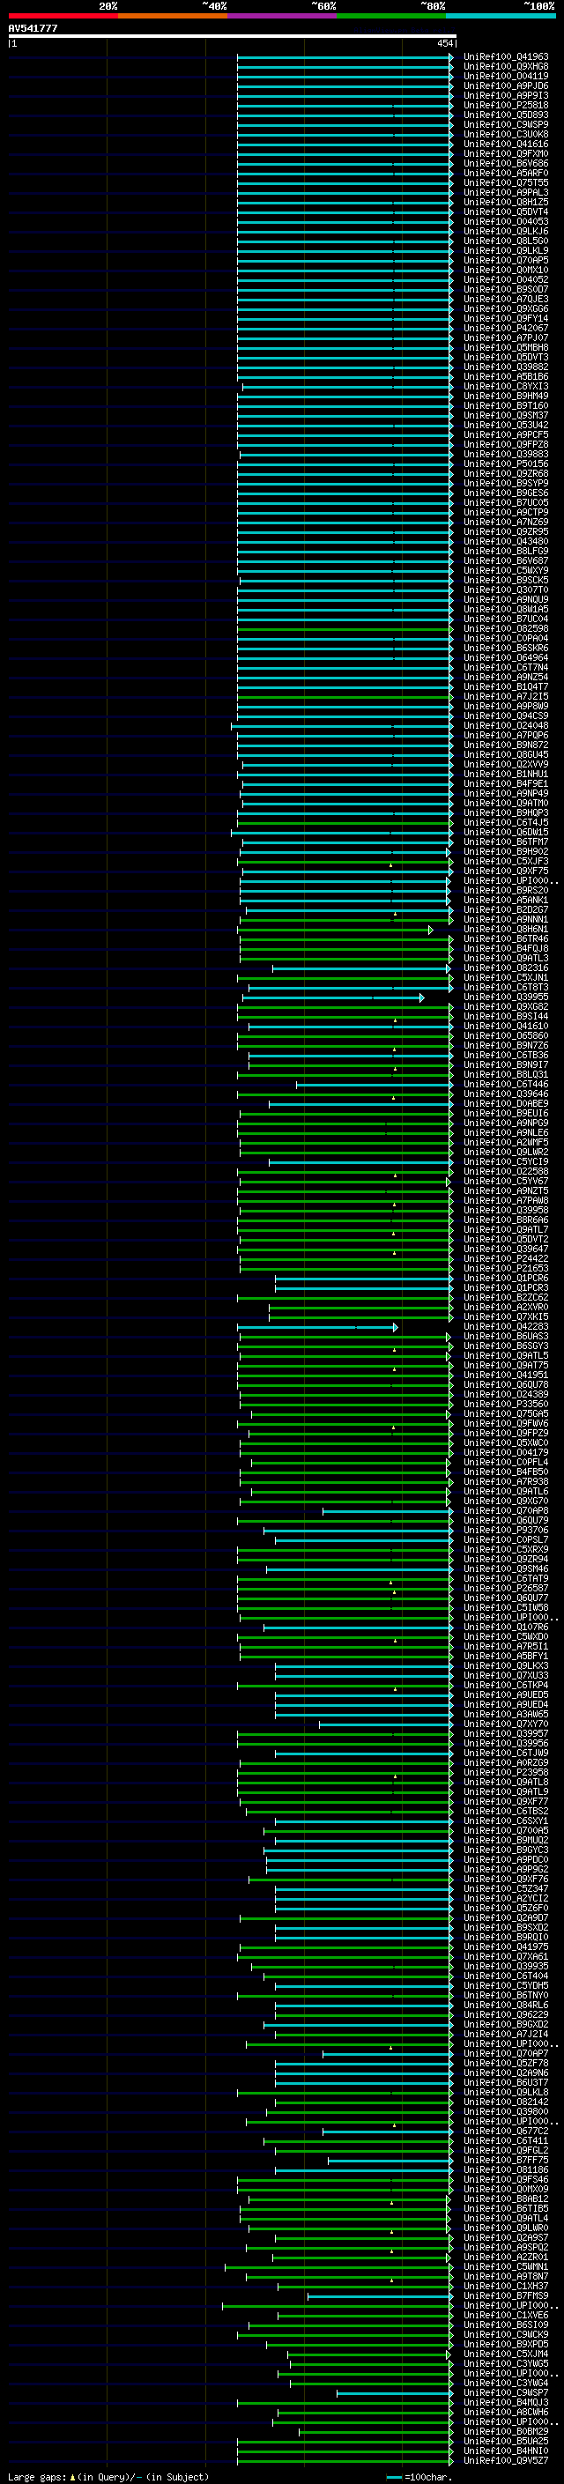Click the cyan alignment bar of UniRef100_Q39955
The width and height of the screenshot is (564, 2484).
click(332, 997)
